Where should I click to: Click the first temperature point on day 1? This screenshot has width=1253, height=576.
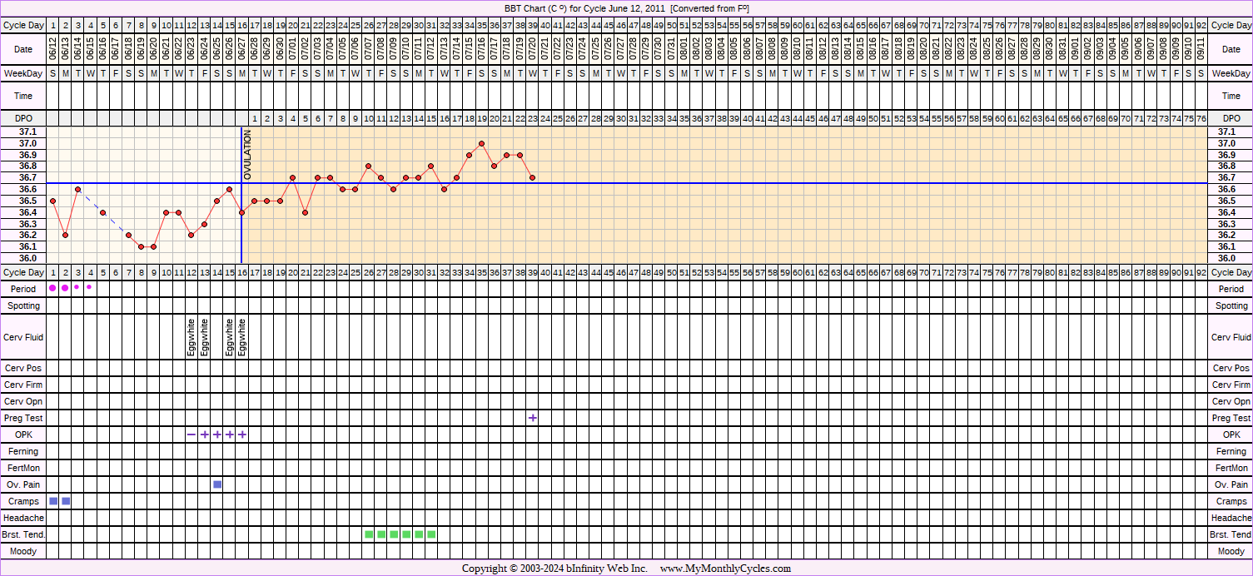click(x=52, y=201)
